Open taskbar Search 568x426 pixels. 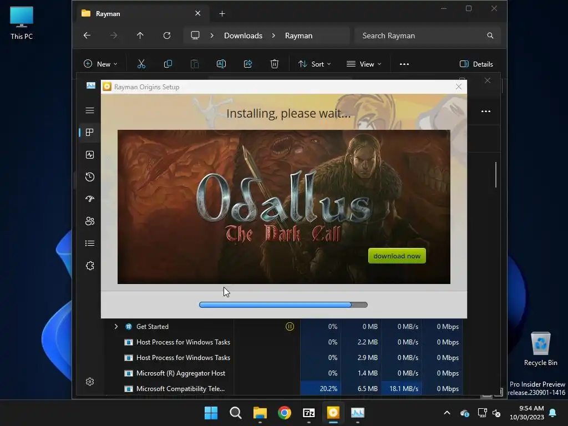pos(235,413)
